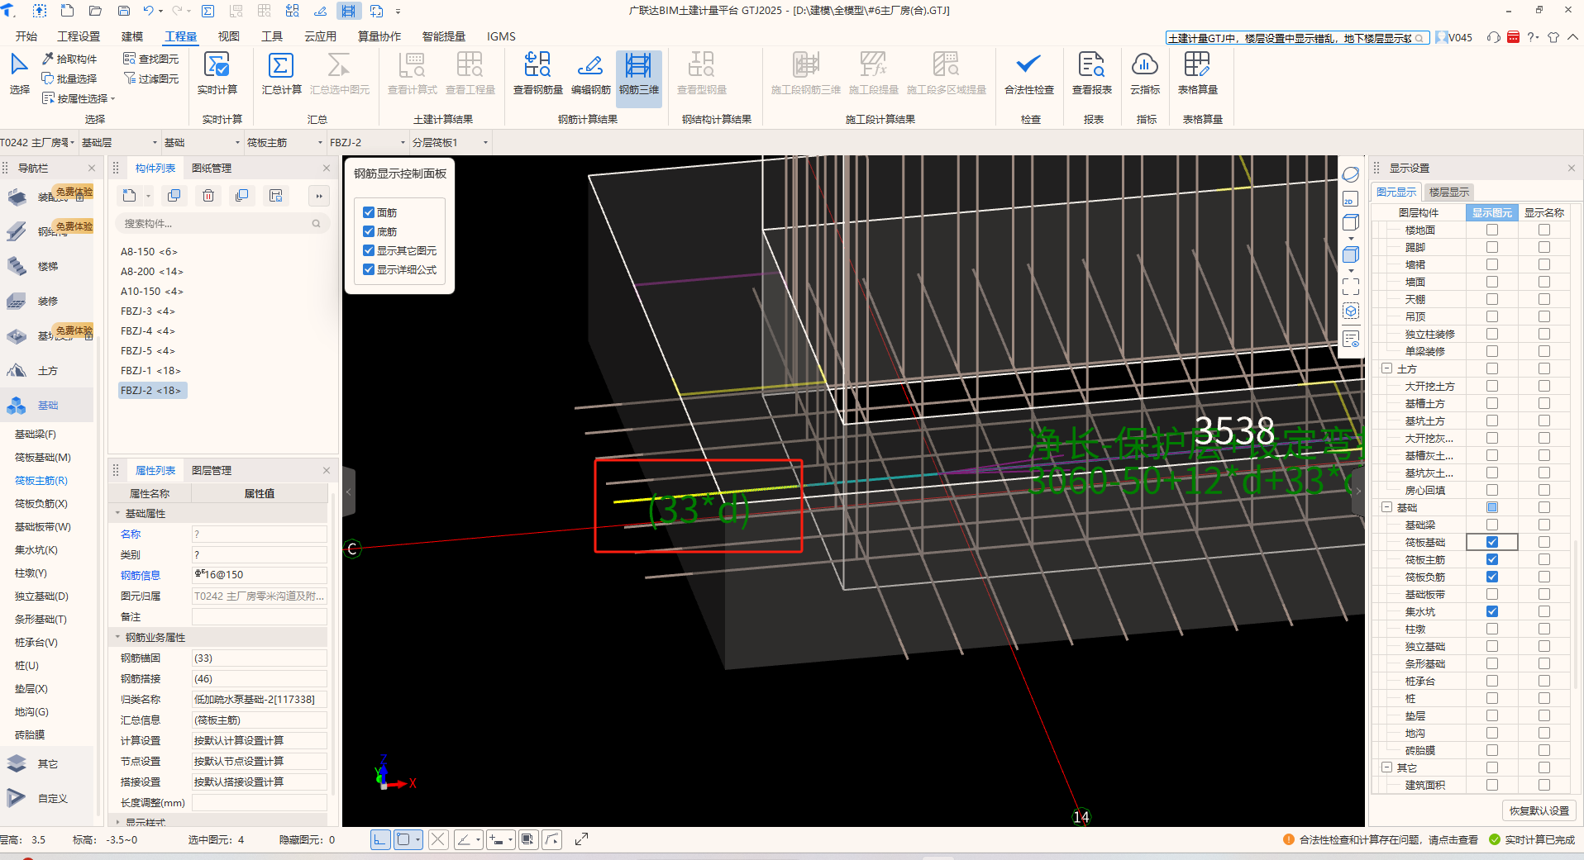Image resolution: width=1584 pixels, height=860 pixels.
Task: Click the 合法性检查 warning message in status bar
Action: (x=1388, y=839)
